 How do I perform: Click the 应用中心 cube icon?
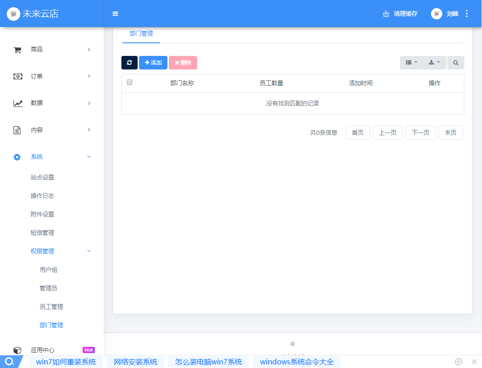pyautogui.click(x=17, y=350)
